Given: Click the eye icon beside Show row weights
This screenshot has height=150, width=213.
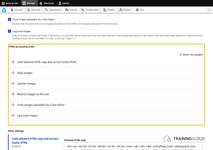Looking at the screenshot, I should [x=181, y=55].
